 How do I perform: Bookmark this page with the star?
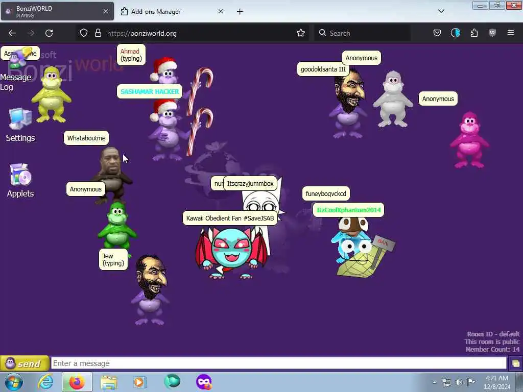(x=300, y=33)
